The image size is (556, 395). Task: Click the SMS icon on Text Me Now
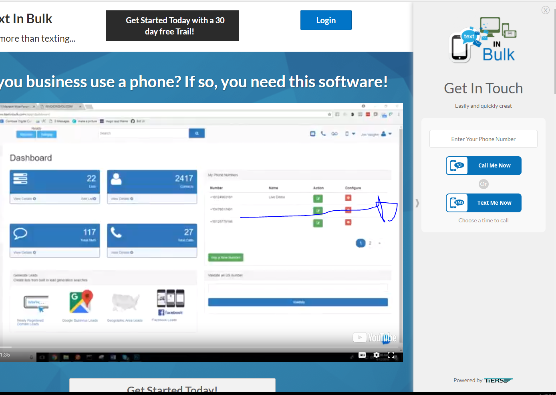click(x=457, y=203)
